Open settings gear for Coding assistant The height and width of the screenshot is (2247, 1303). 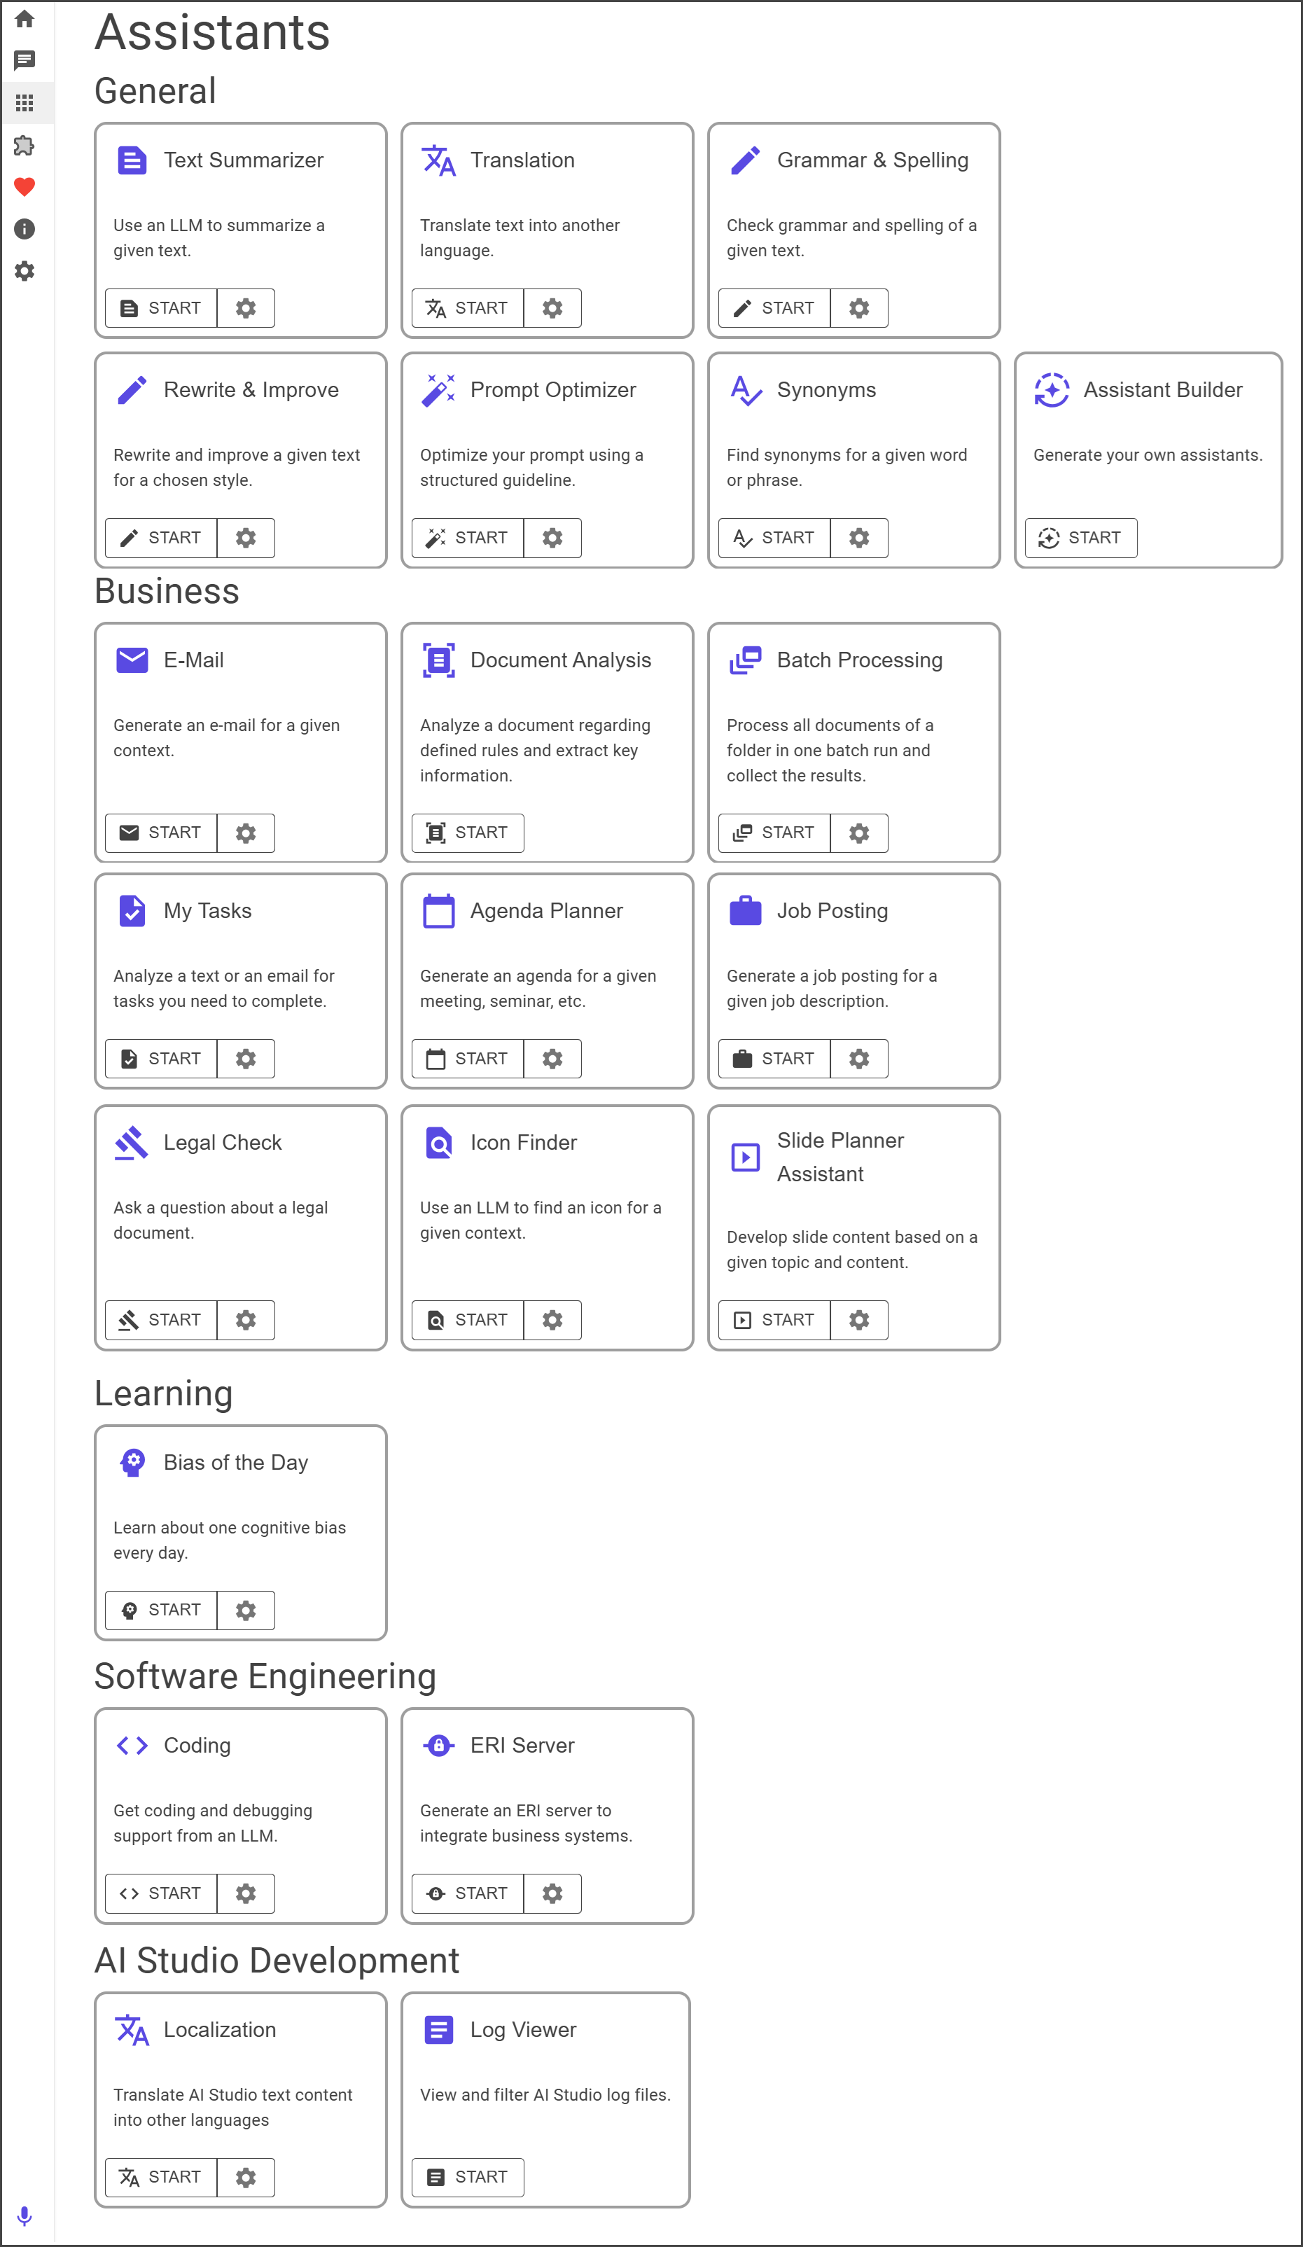(246, 1894)
